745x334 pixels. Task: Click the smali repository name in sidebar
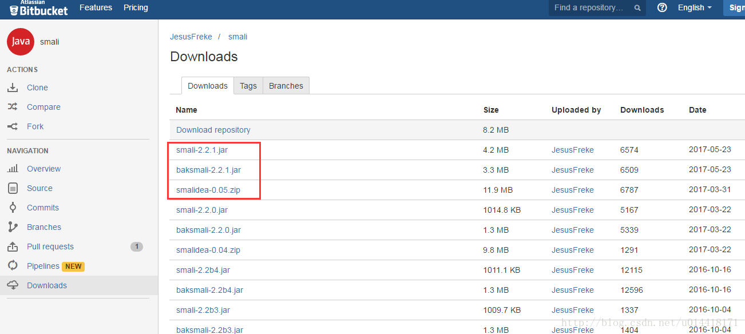[x=50, y=42]
